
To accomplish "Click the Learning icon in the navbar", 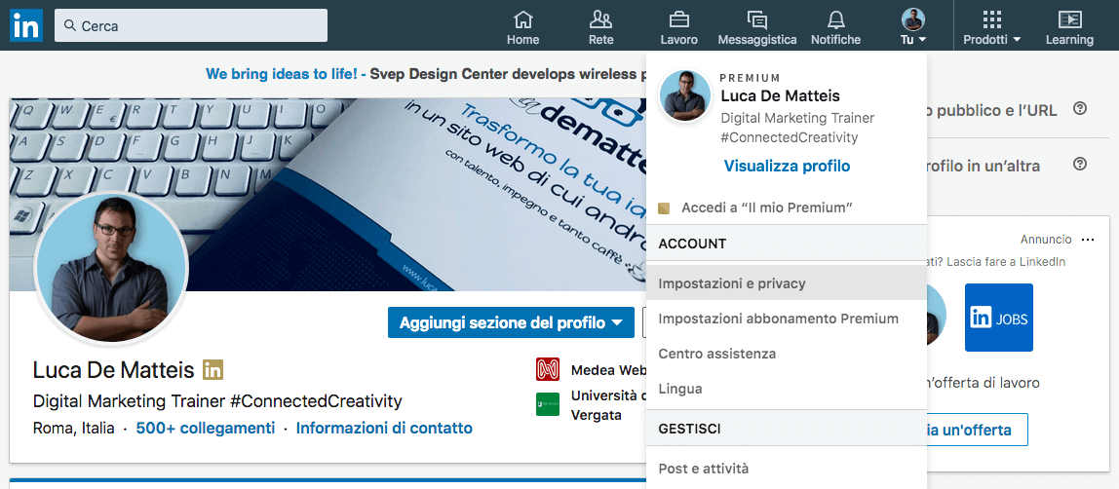I will point(1069,19).
